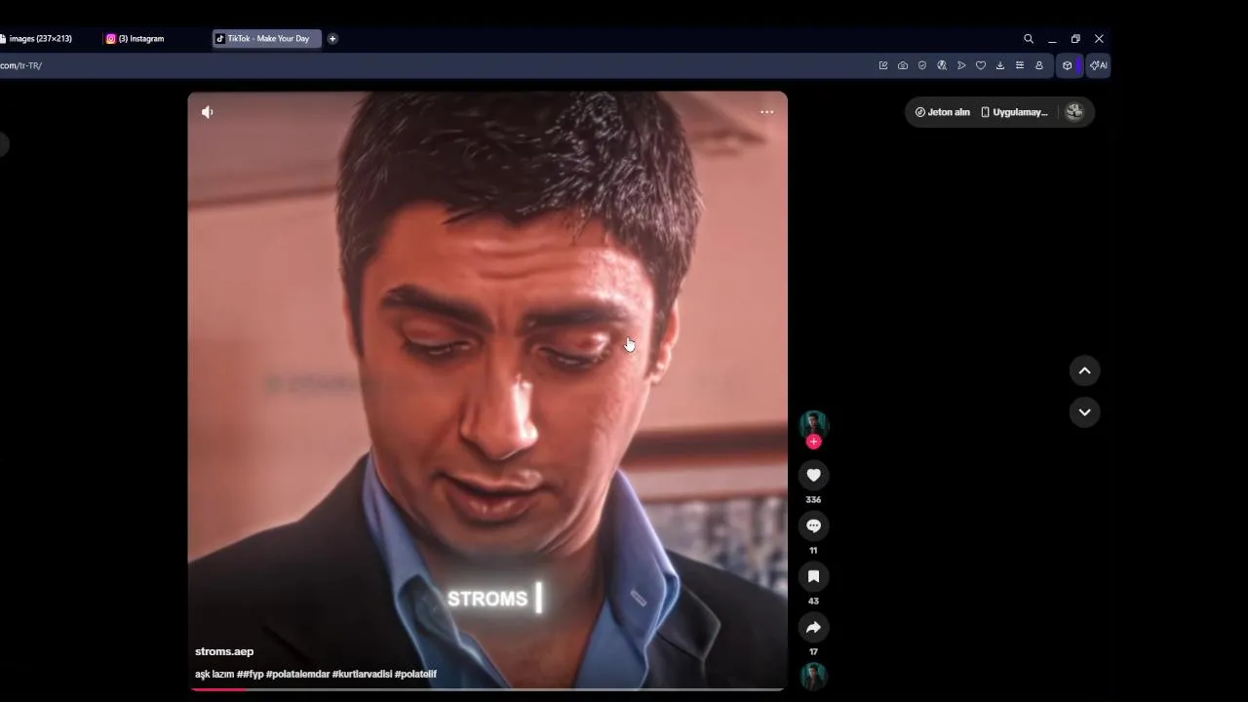Image resolution: width=1248 pixels, height=702 pixels.
Task: Like the video with the heart icon
Action: coord(813,475)
